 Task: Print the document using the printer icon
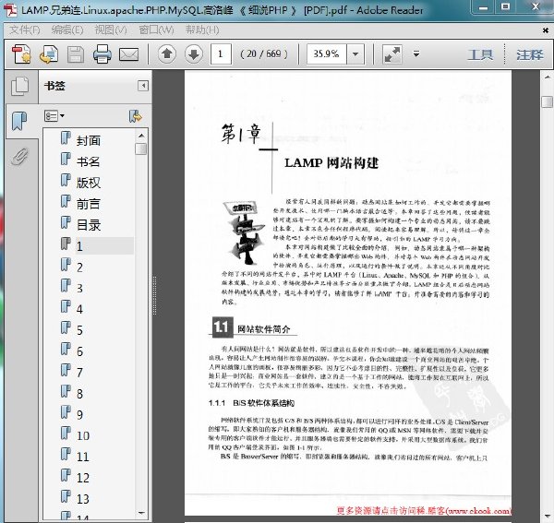(102, 54)
